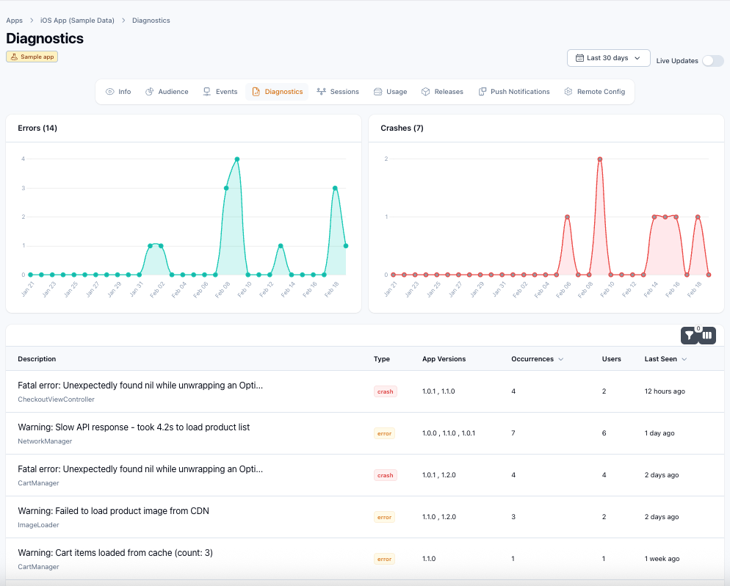Click the Sample app badge

pos(32,57)
